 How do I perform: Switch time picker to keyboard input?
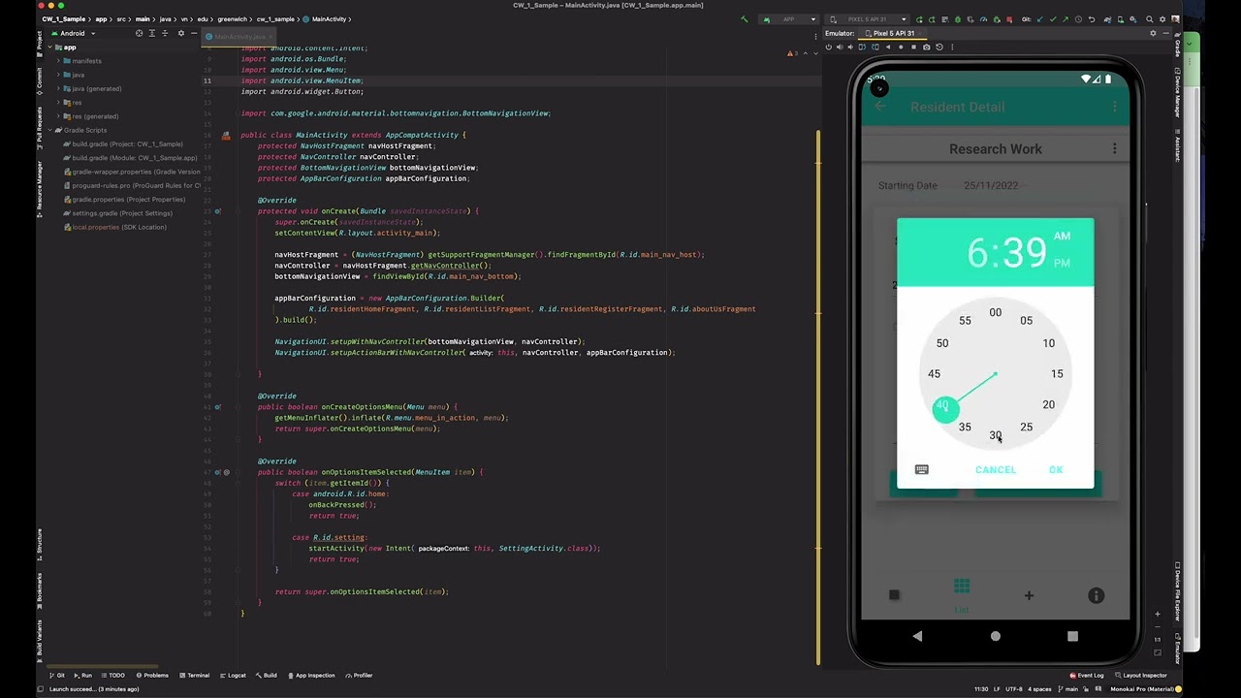pyautogui.click(x=922, y=469)
